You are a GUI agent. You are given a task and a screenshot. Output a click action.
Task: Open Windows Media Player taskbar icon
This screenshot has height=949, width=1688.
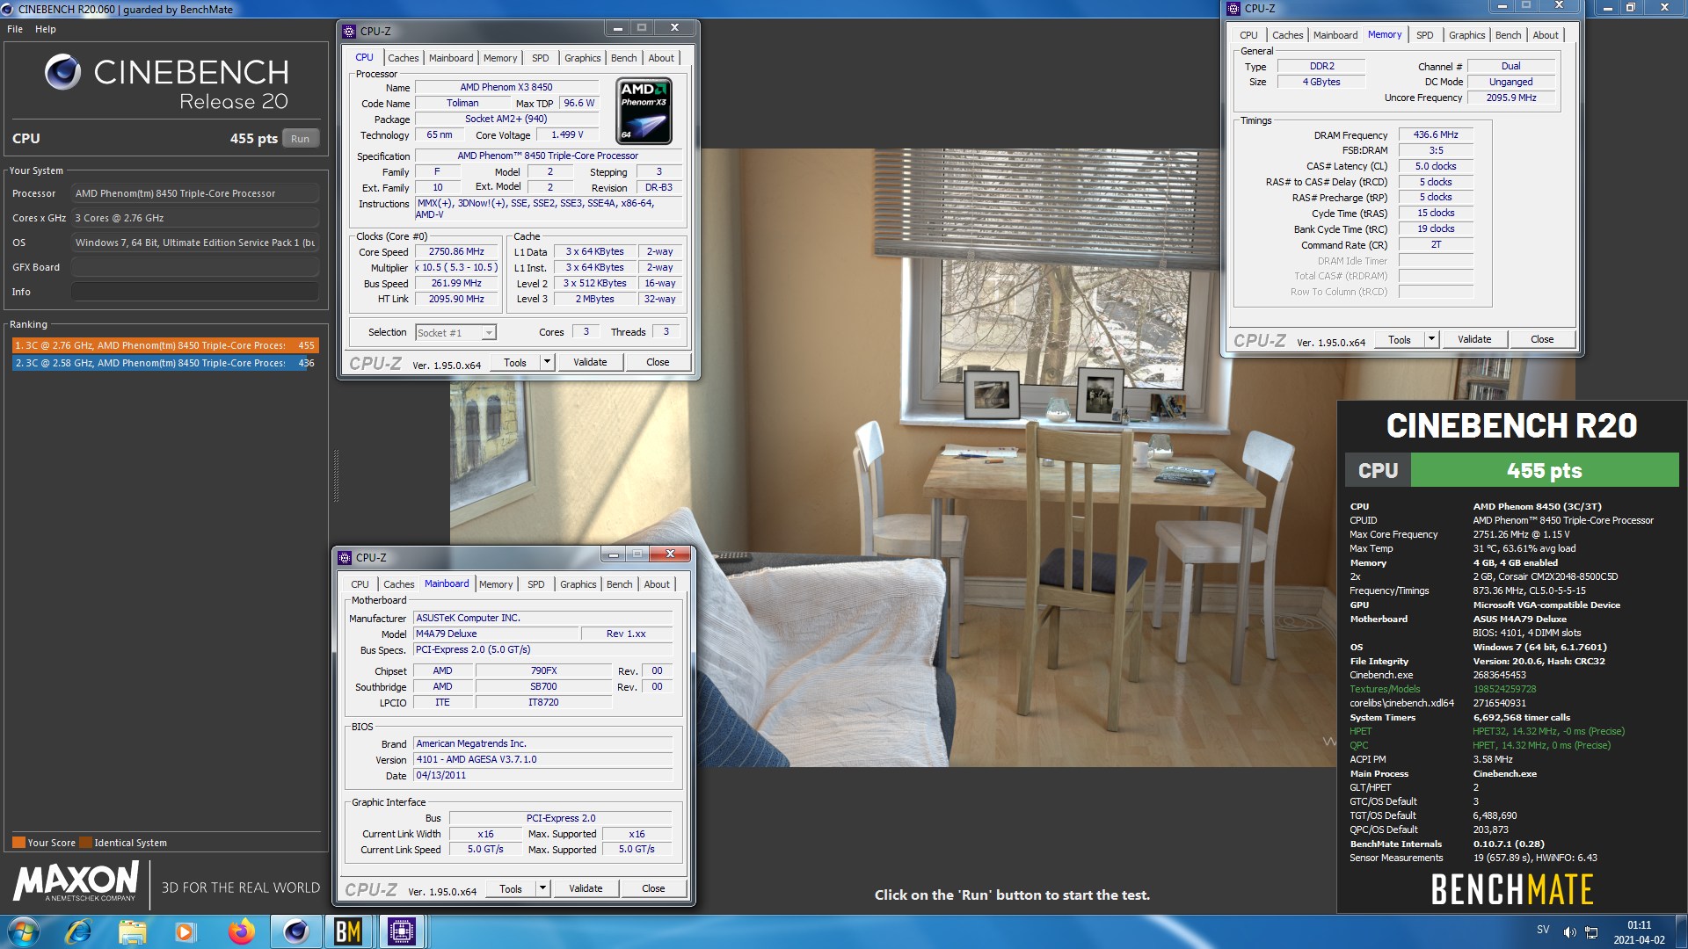tap(185, 931)
